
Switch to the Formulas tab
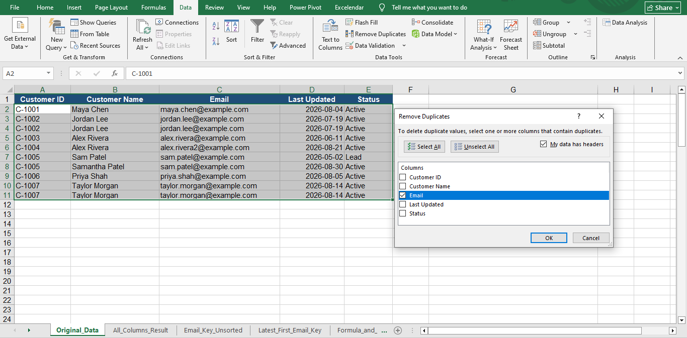coord(153,8)
